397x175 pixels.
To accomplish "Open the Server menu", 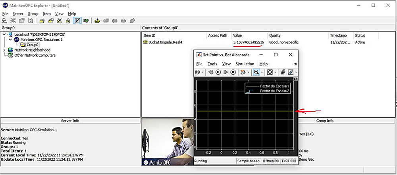I will [x=18, y=13].
